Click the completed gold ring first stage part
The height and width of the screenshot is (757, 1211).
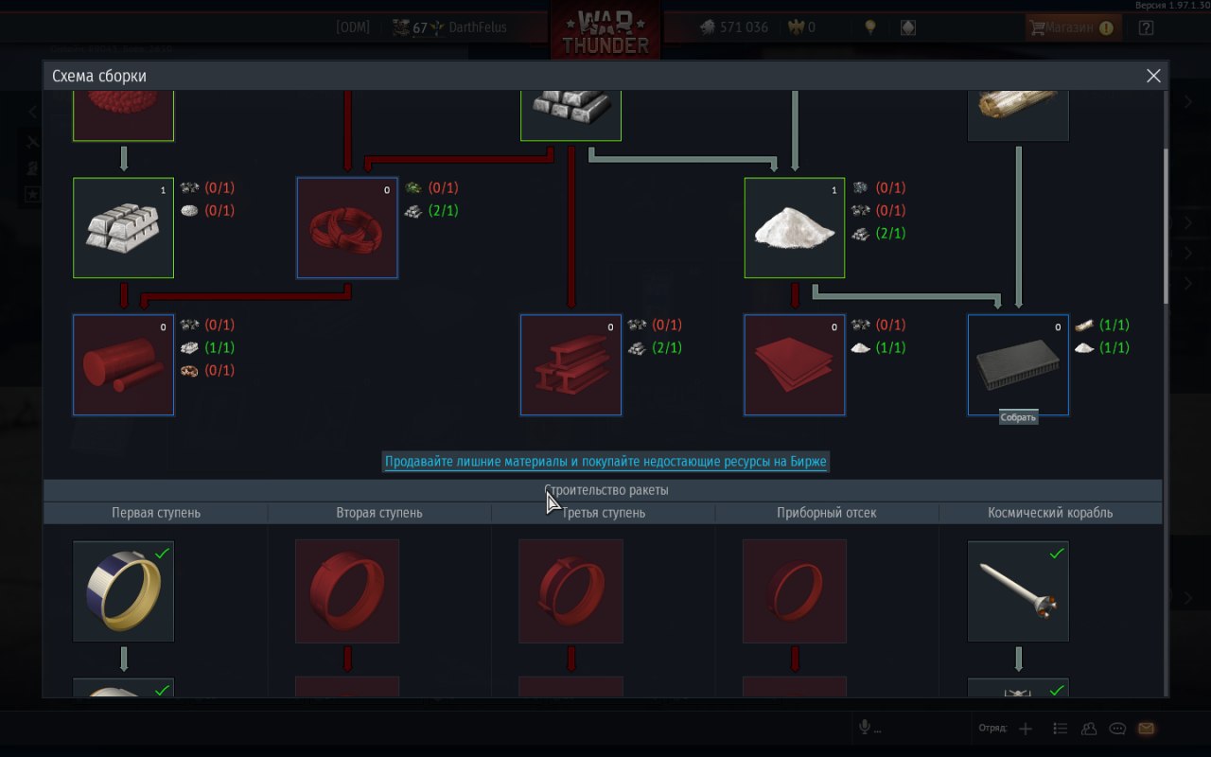(123, 591)
